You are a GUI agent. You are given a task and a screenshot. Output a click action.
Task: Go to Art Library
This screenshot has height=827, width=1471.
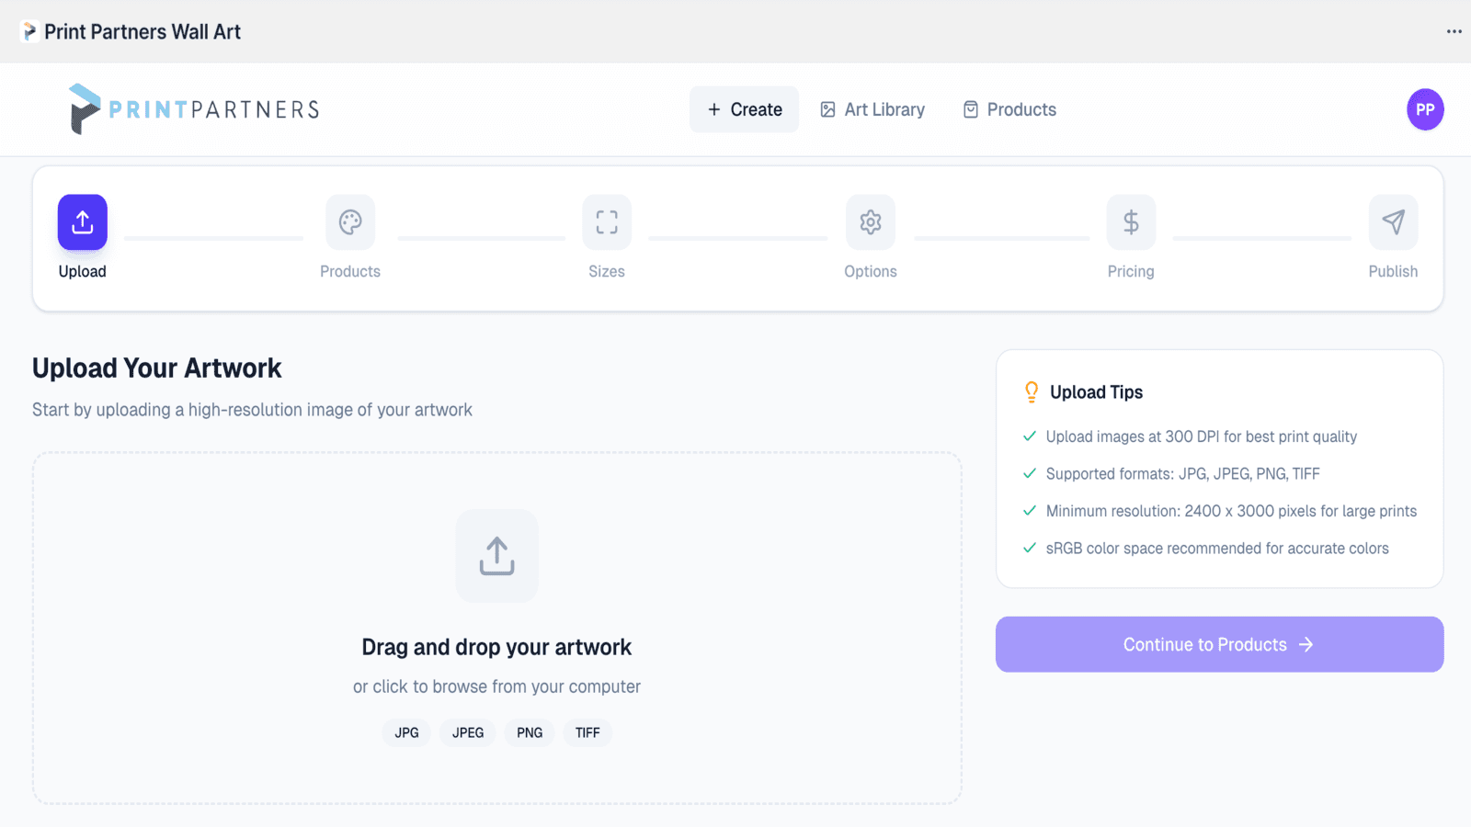tap(872, 109)
